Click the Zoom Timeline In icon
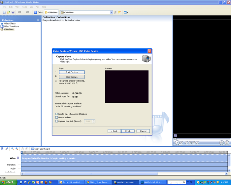 point(13,149)
